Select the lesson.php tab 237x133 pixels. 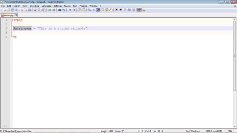(x=9, y=16)
